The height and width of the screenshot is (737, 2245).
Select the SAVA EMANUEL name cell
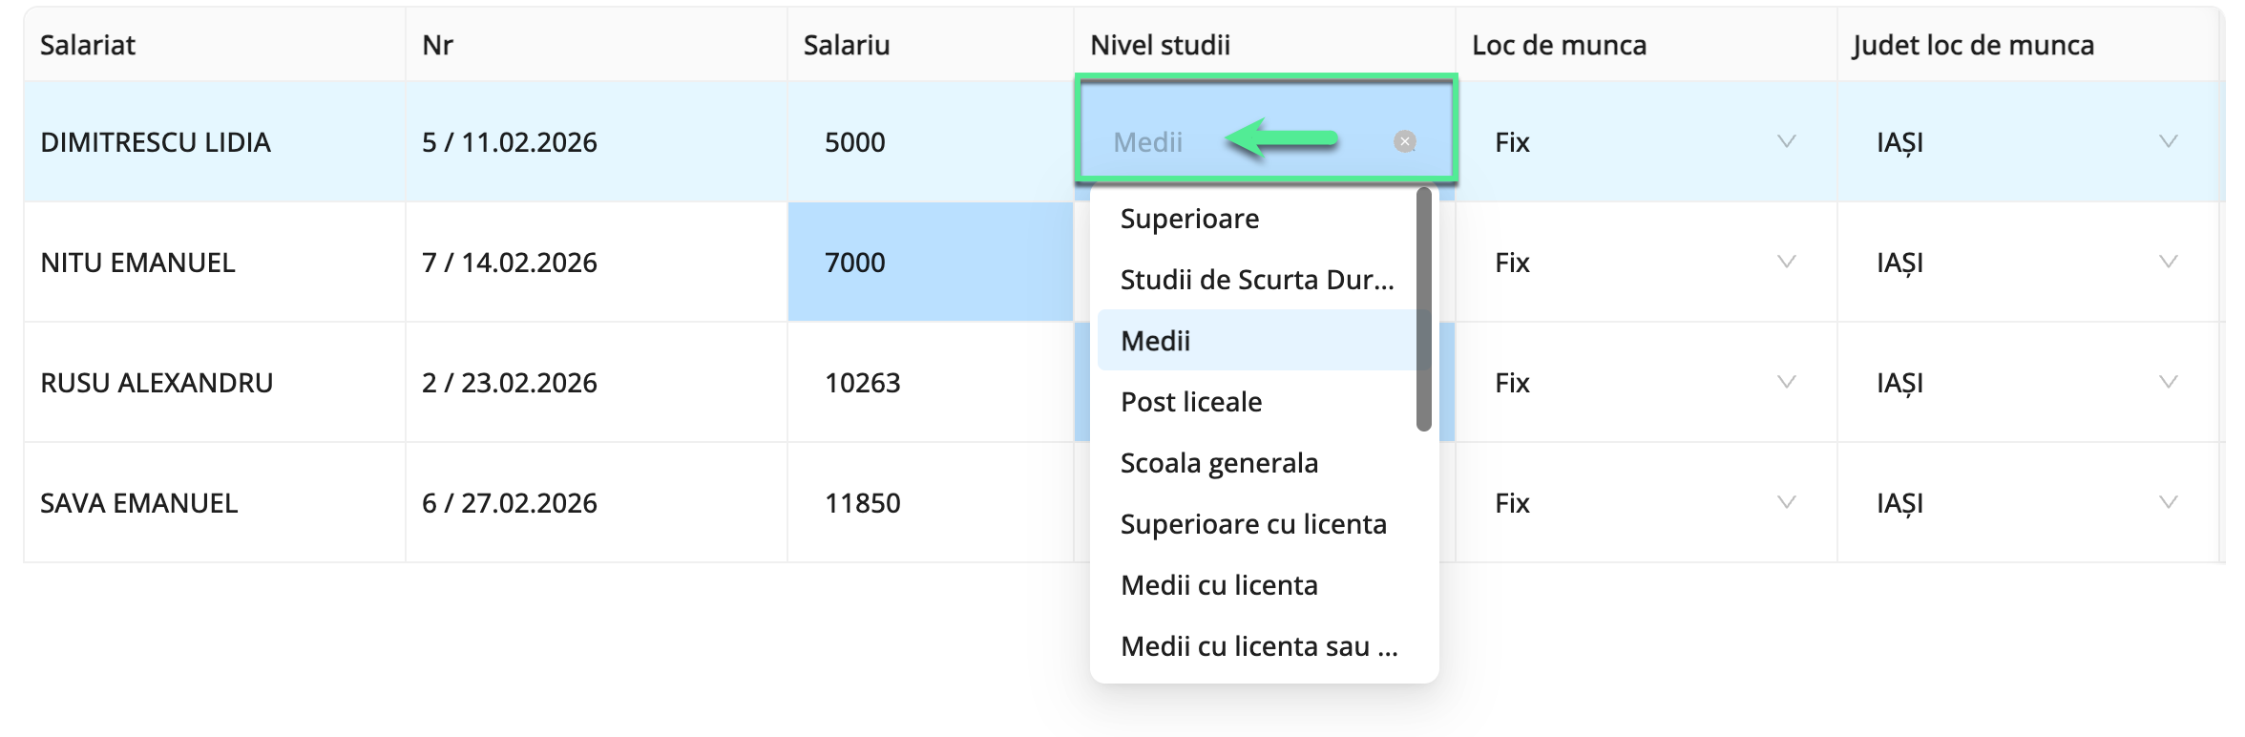215,503
